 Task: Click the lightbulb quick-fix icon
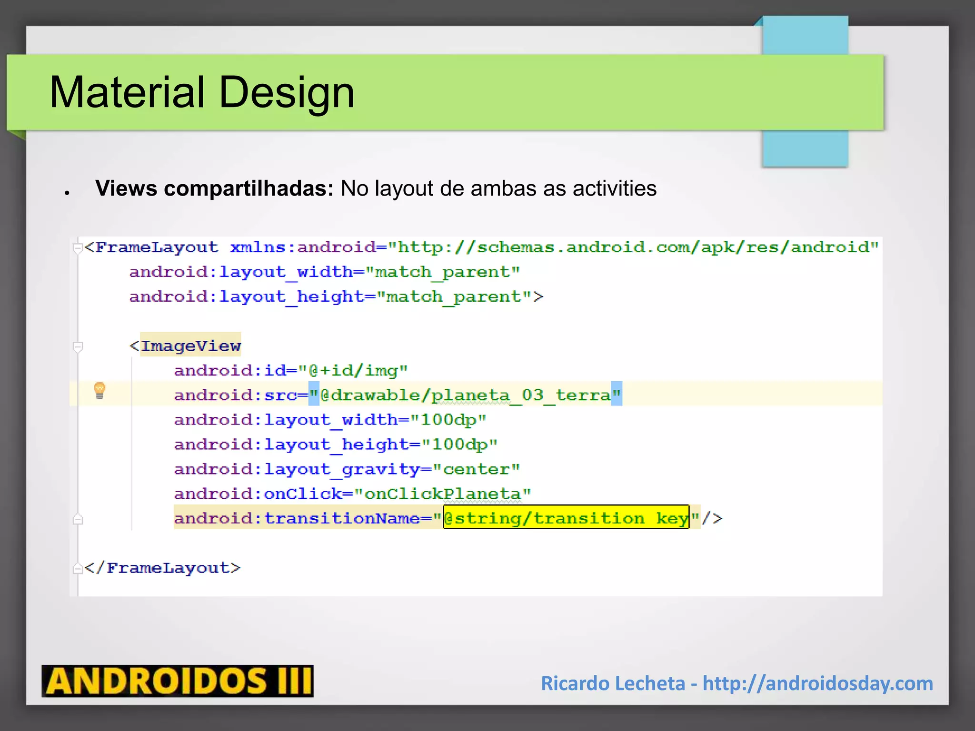[x=99, y=391]
